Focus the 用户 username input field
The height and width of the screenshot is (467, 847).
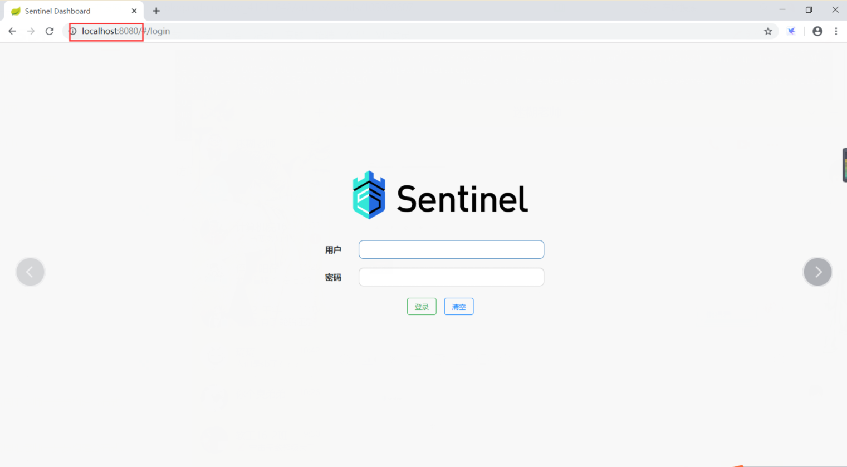451,250
